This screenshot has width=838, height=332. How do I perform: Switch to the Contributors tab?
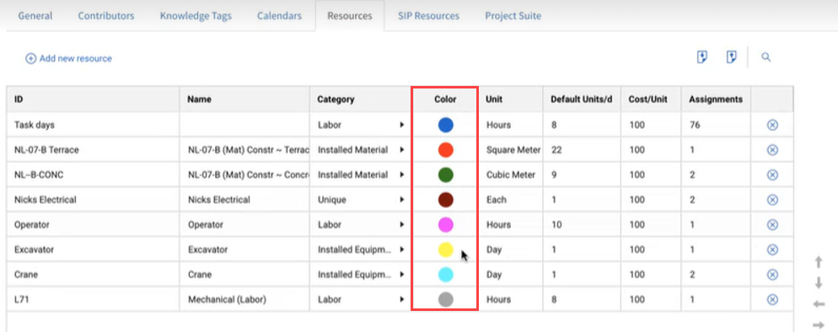tap(106, 16)
